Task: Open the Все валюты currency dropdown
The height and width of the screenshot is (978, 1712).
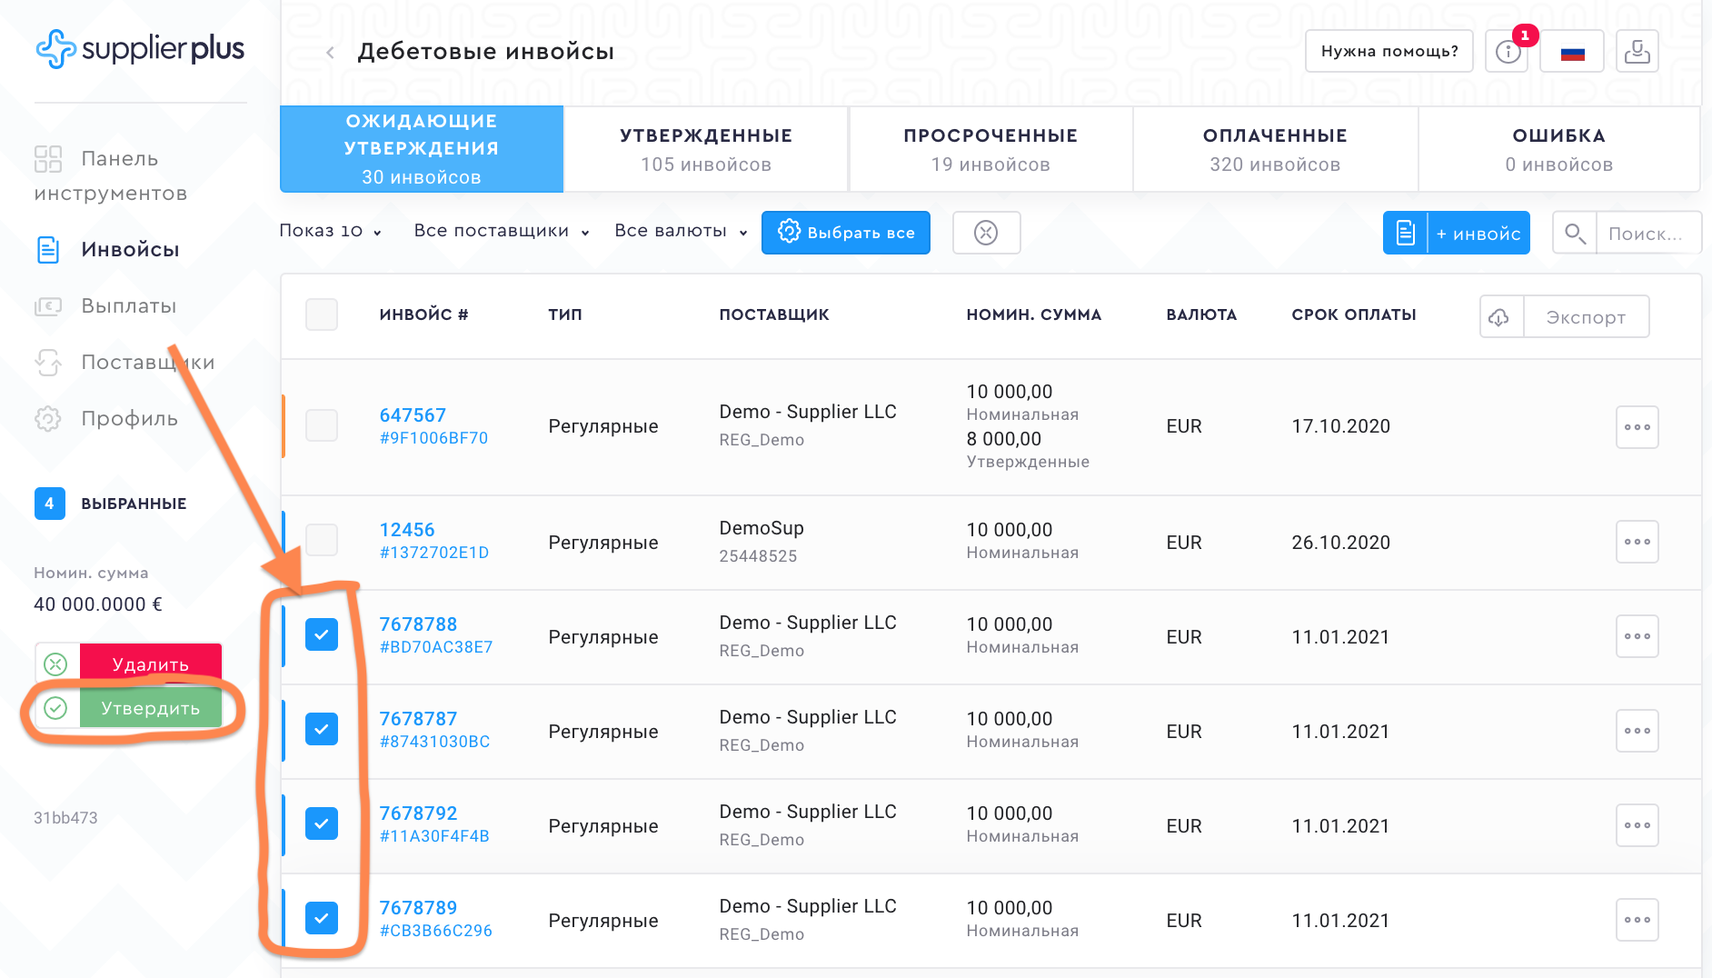Action: pyautogui.click(x=680, y=231)
